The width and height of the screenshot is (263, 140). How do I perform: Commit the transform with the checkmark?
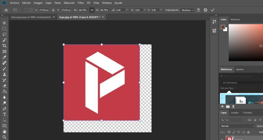[x=212, y=10]
